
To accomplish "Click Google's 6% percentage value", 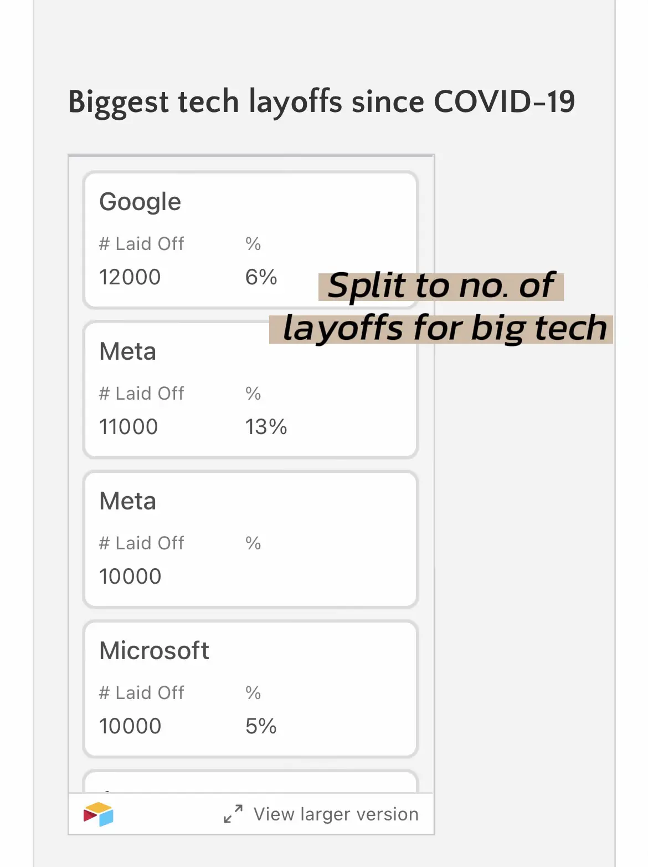I will 261,277.
